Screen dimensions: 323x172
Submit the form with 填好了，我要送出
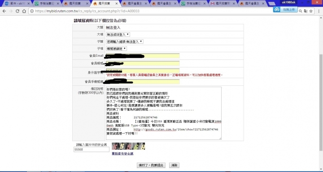pos(151,165)
